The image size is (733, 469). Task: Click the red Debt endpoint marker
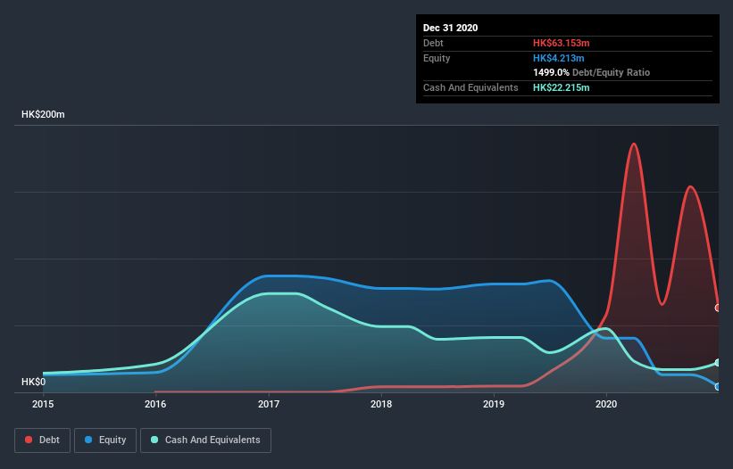(718, 308)
